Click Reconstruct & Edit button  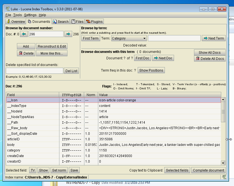(52, 46)
